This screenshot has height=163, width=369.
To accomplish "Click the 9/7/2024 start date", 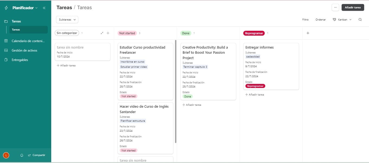I will pyautogui.click(x=251, y=66).
